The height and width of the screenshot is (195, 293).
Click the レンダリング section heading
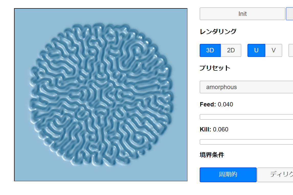point(218,31)
